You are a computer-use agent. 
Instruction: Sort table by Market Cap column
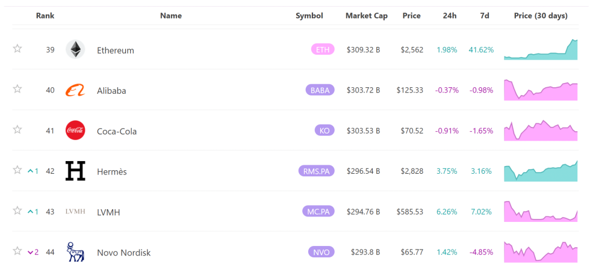[366, 16]
